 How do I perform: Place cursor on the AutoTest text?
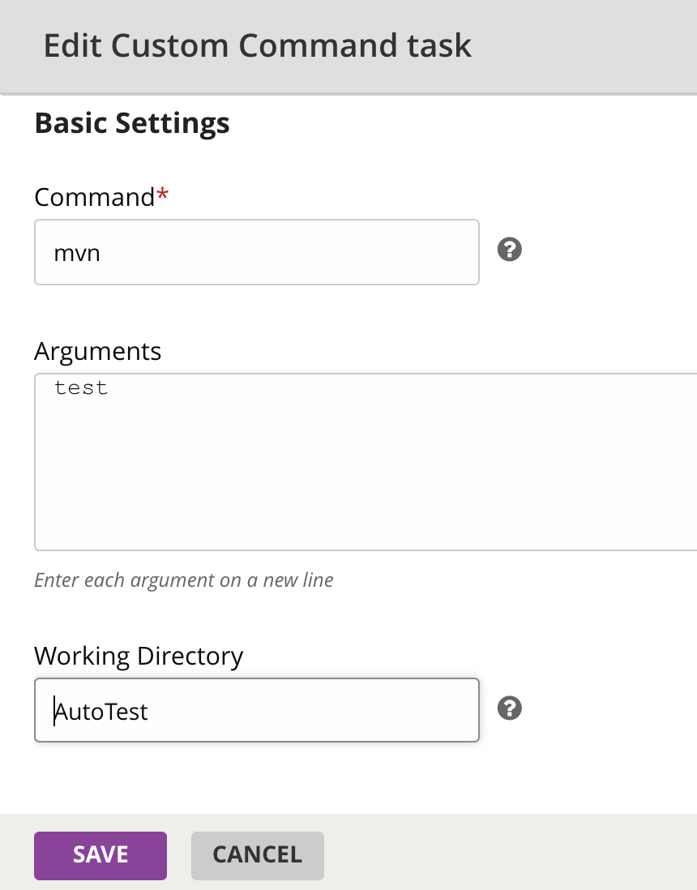102,712
